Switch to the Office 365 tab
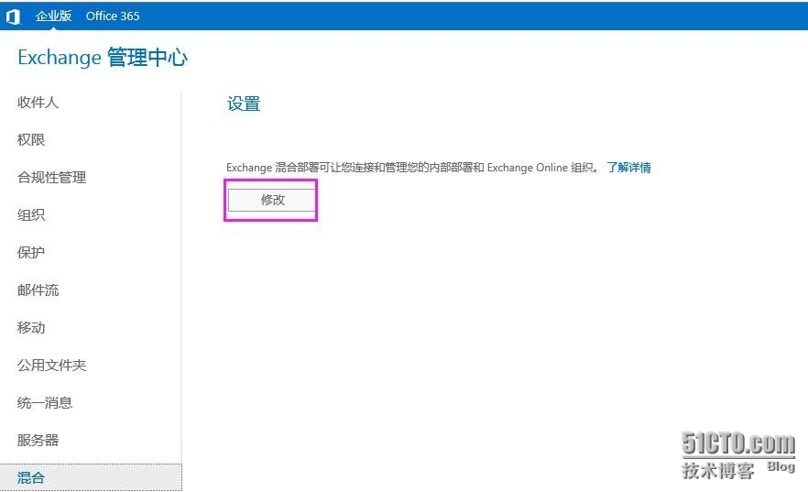808x492 pixels. point(113,16)
